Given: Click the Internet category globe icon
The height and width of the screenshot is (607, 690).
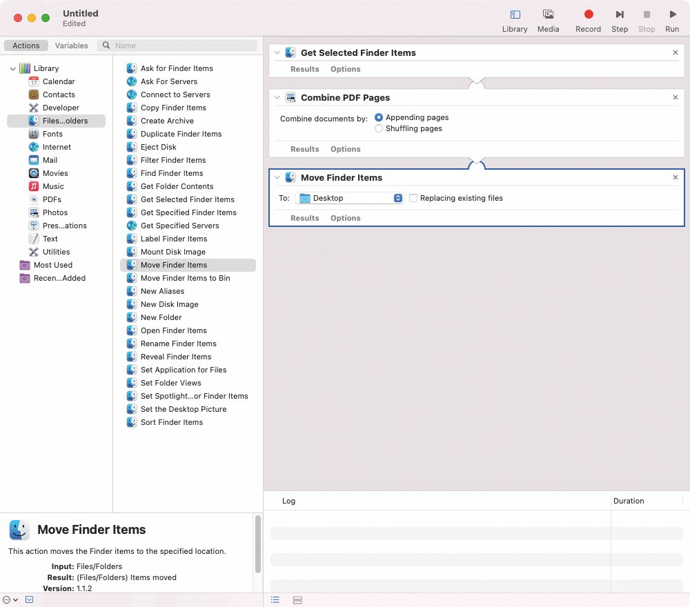Looking at the screenshot, I should [33, 147].
